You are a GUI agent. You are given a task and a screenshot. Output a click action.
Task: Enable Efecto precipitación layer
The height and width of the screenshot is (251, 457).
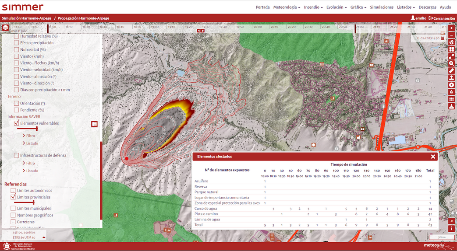17,43
